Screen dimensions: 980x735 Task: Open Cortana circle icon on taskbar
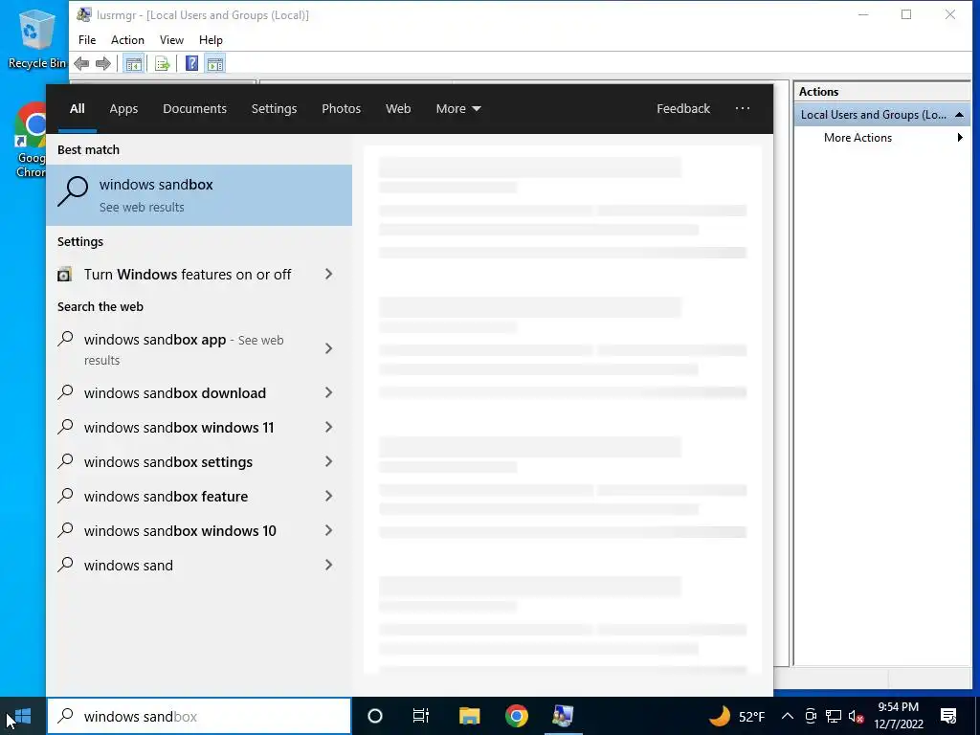pos(375,716)
